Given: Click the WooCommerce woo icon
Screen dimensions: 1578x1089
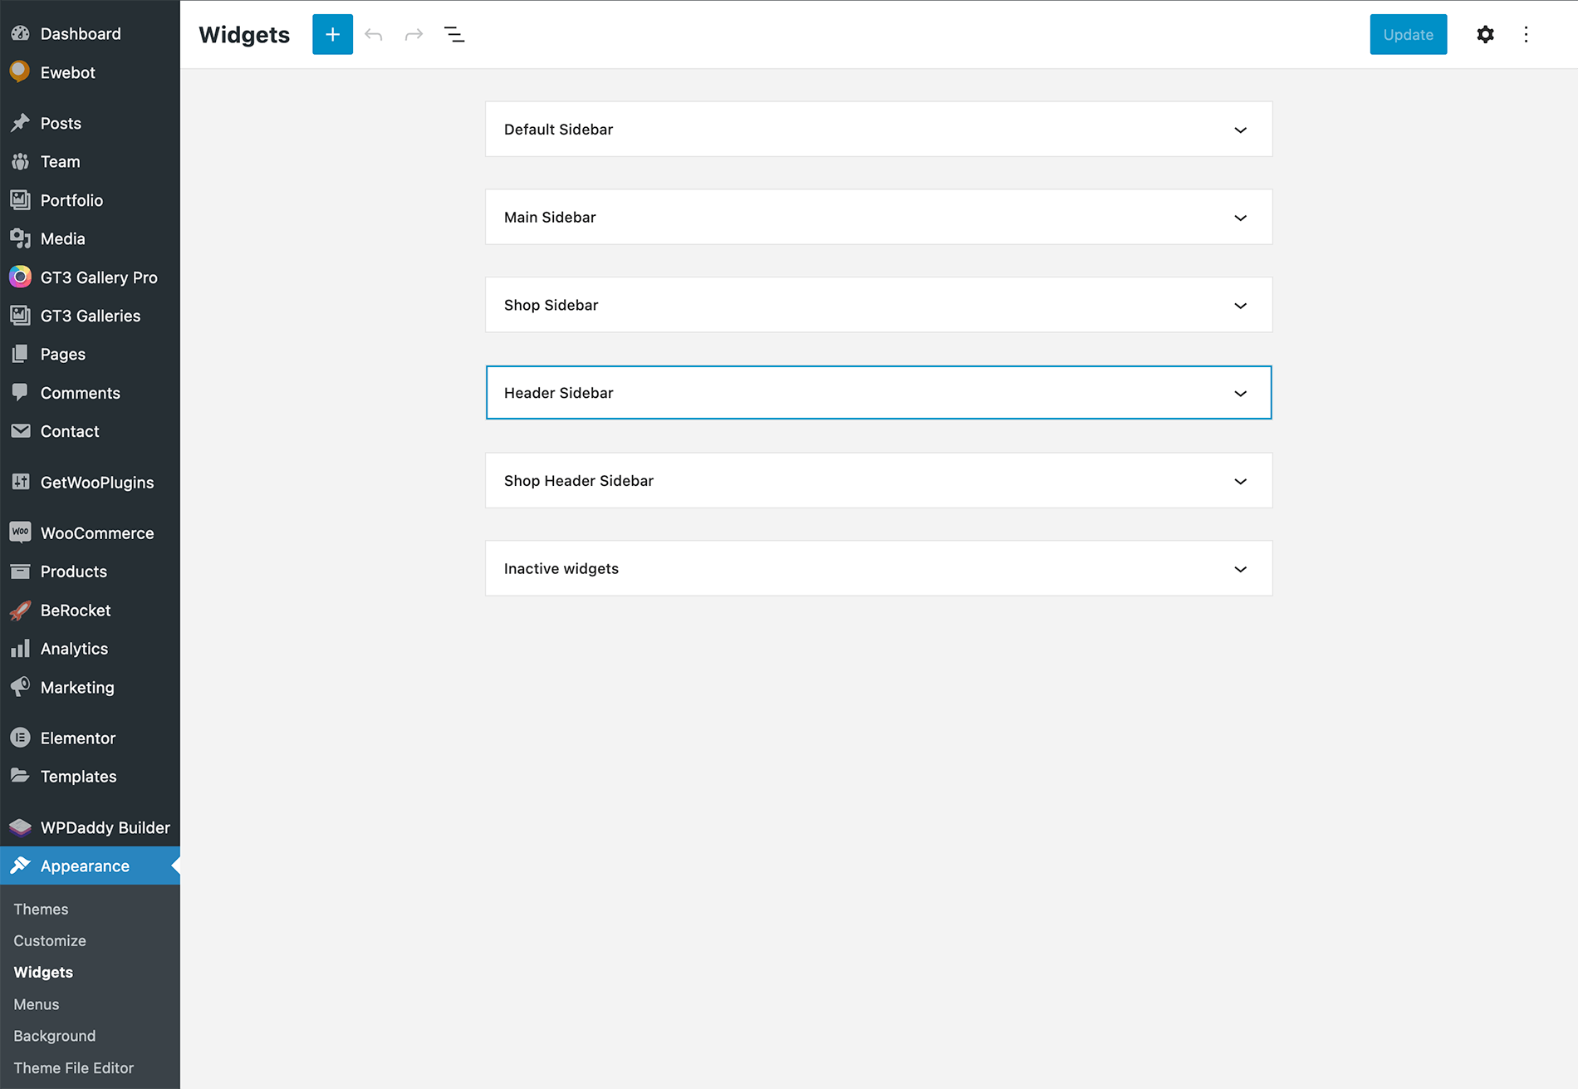Looking at the screenshot, I should click(20, 532).
